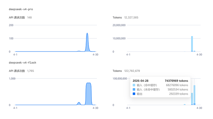
Task: Click the wide plateau peak in flash requests chart
Action: tap(89, 94)
